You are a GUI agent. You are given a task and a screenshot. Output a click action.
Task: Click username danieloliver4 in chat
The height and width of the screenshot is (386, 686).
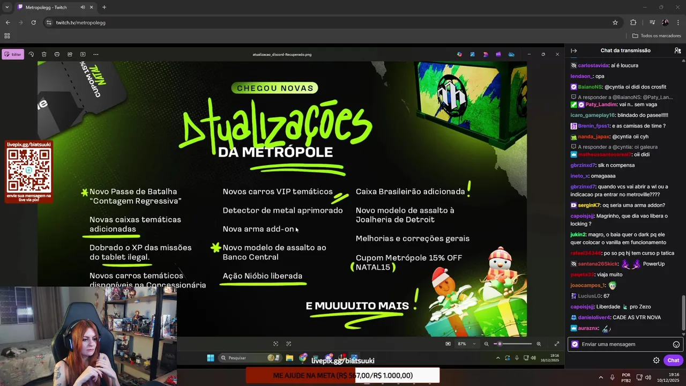(594, 317)
